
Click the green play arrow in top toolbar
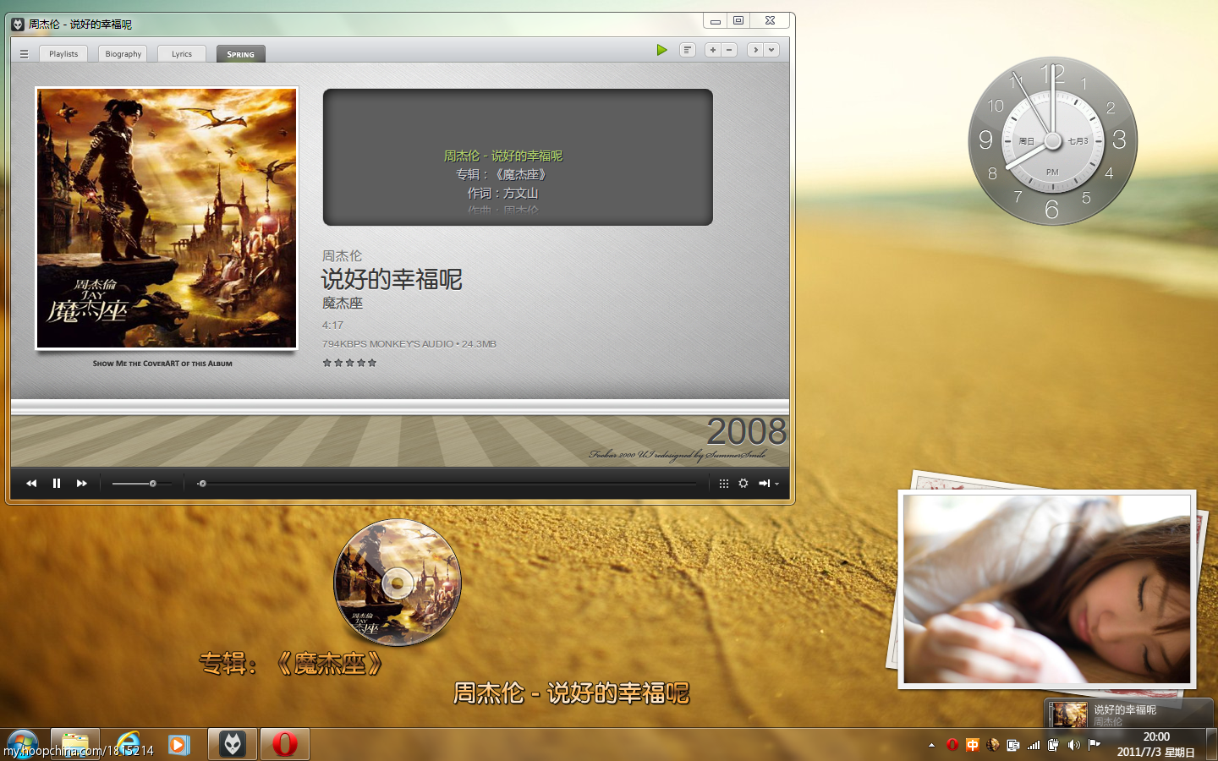coord(662,50)
